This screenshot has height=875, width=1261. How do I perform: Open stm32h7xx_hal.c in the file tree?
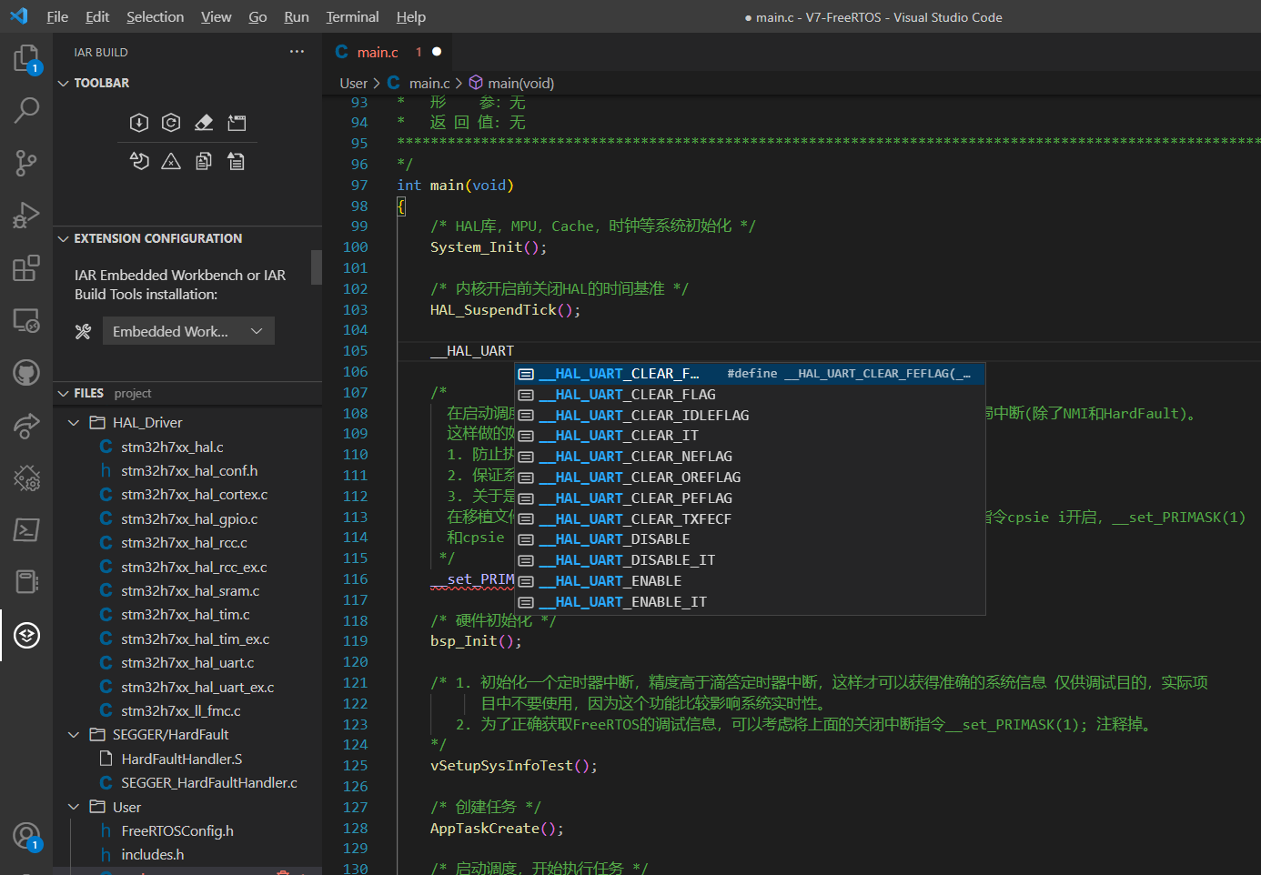172,447
